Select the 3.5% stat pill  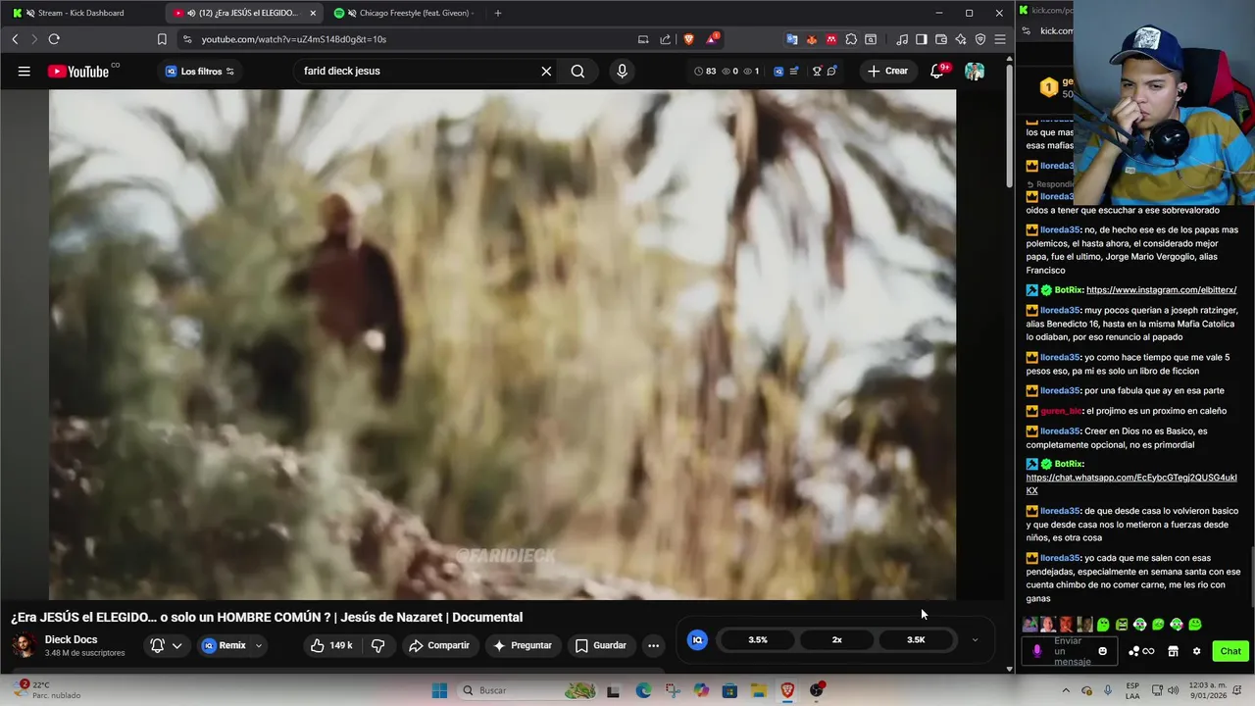tap(758, 639)
